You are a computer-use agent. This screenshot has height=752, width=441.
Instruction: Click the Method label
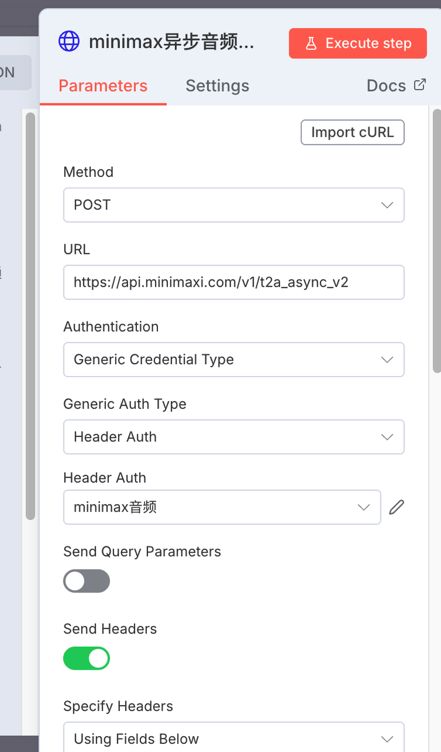[88, 172]
